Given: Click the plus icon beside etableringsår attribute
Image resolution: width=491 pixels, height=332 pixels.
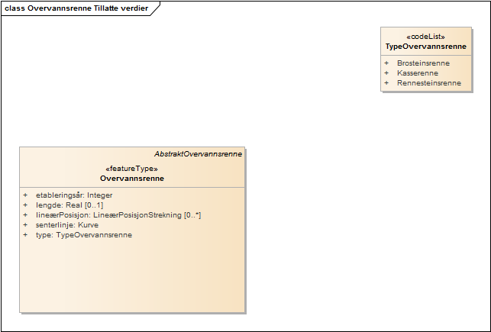Looking at the screenshot, I should 25,195.
